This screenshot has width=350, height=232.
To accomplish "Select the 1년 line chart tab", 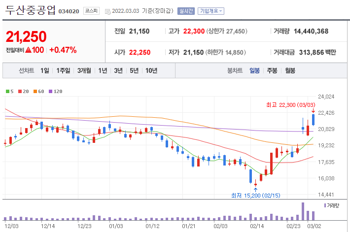I will pyautogui.click(x=103, y=71).
